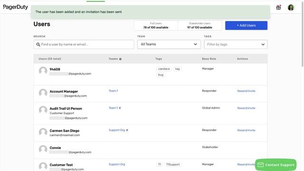Image resolution: width=304 pixels, height=171 pixels.
Task: Open the Contact Support chat button
Action: click(x=275, y=165)
